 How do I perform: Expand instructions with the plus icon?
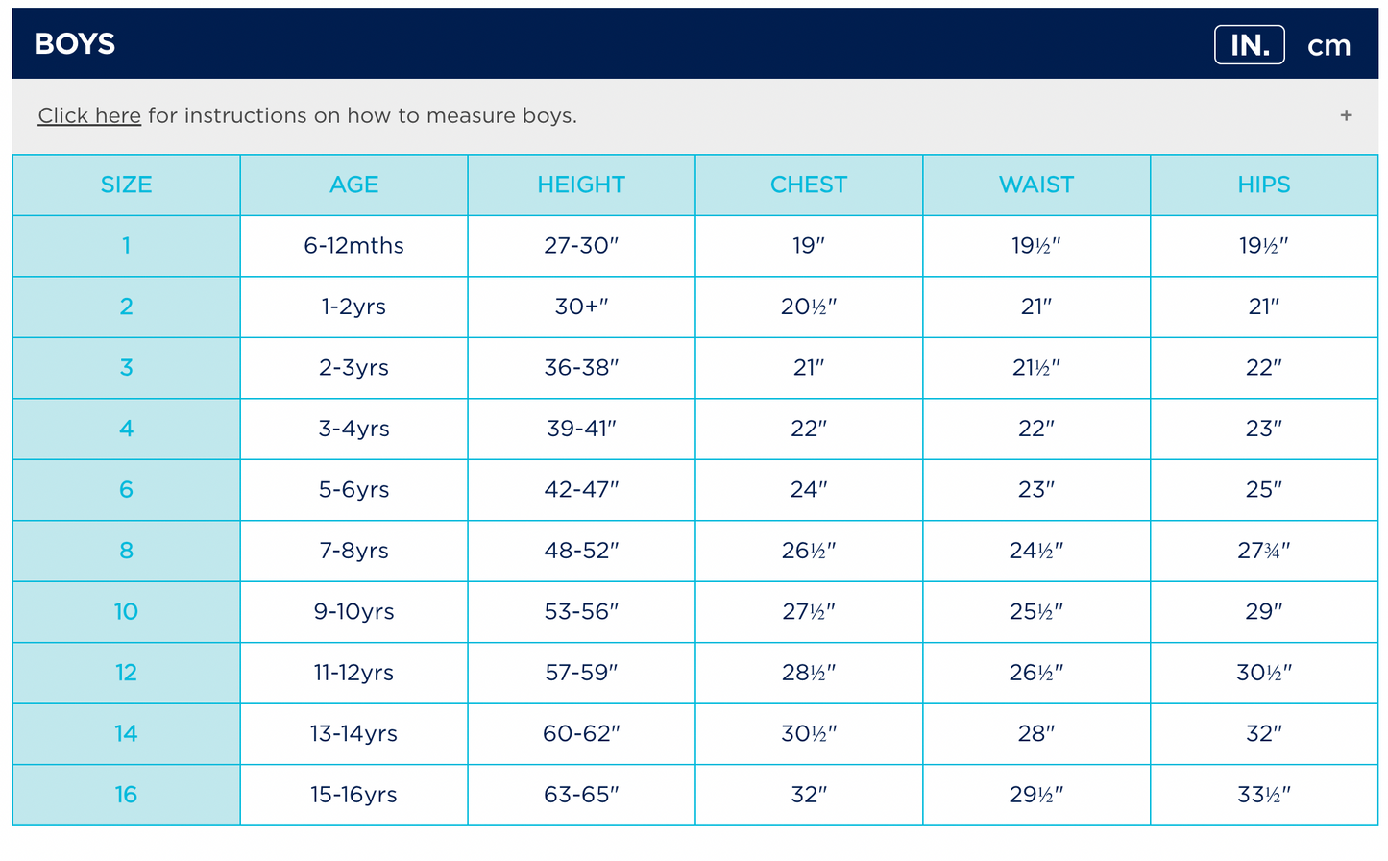click(1346, 115)
